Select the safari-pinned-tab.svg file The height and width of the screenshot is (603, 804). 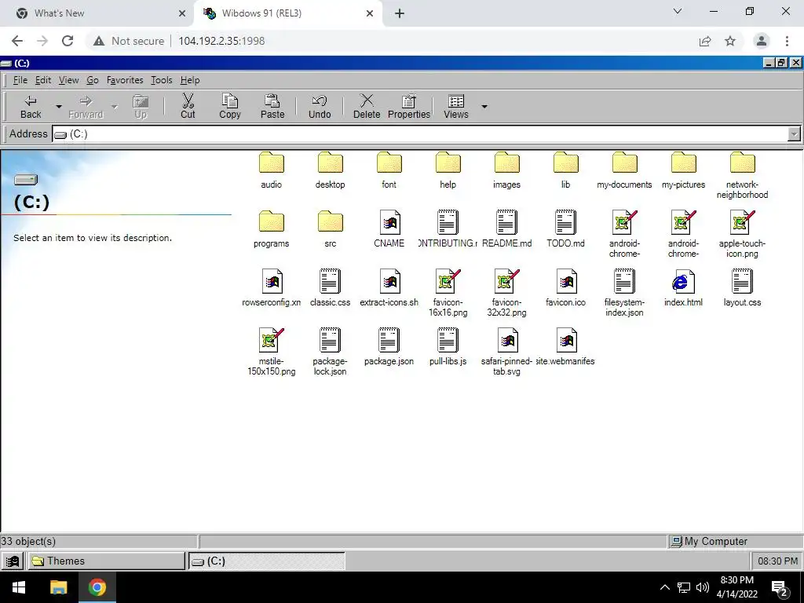point(507,353)
